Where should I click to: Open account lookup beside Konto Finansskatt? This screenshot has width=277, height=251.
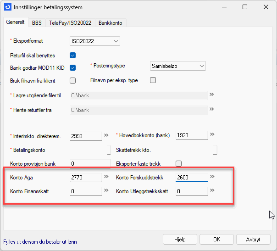coord(106,191)
